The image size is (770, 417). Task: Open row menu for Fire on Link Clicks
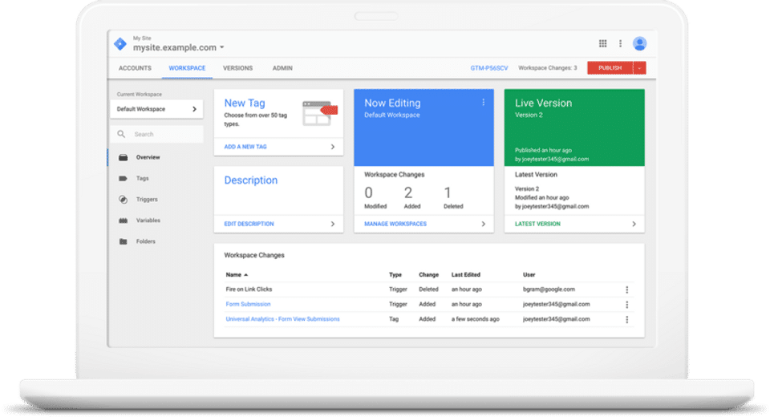pos(626,289)
